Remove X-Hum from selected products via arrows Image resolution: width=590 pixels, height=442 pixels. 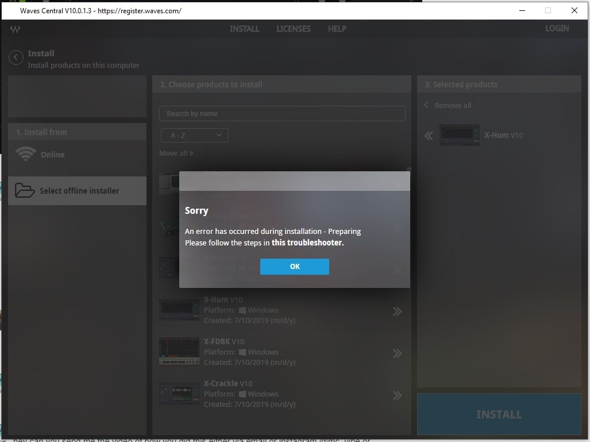pos(429,136)
